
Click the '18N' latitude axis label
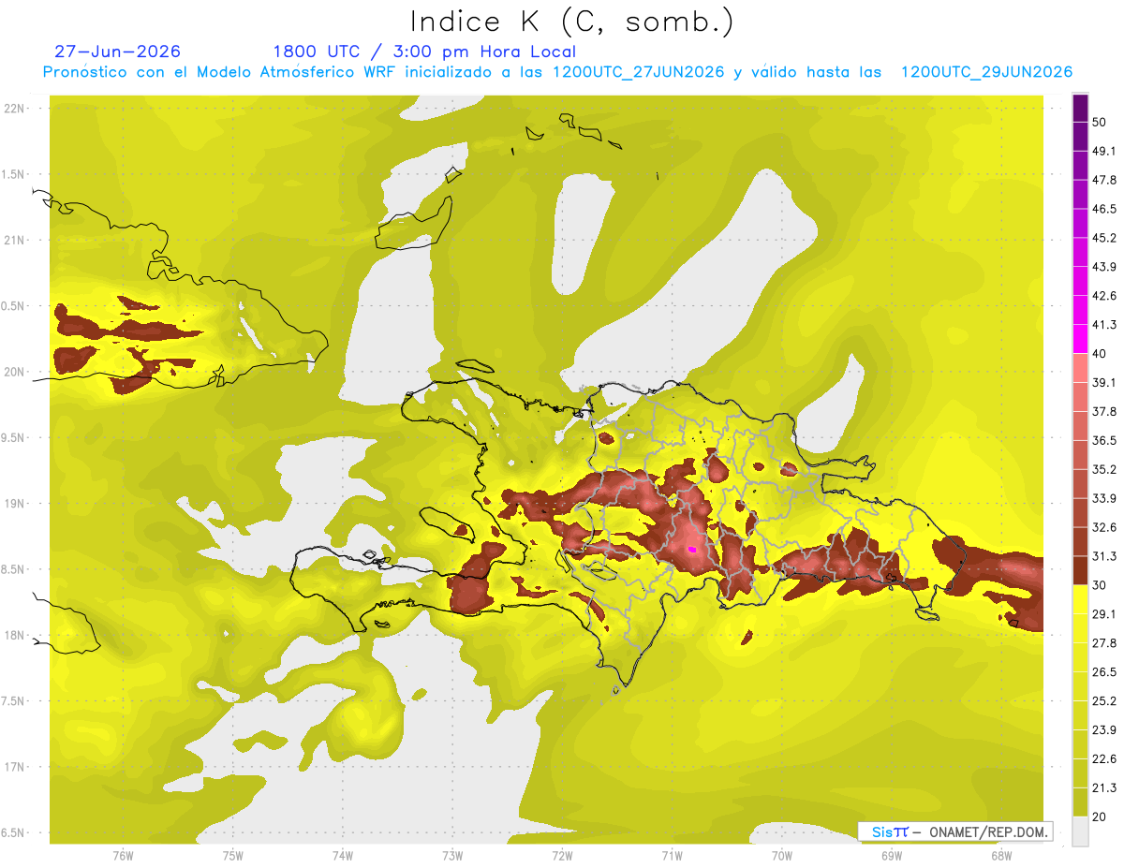point(13,636)
